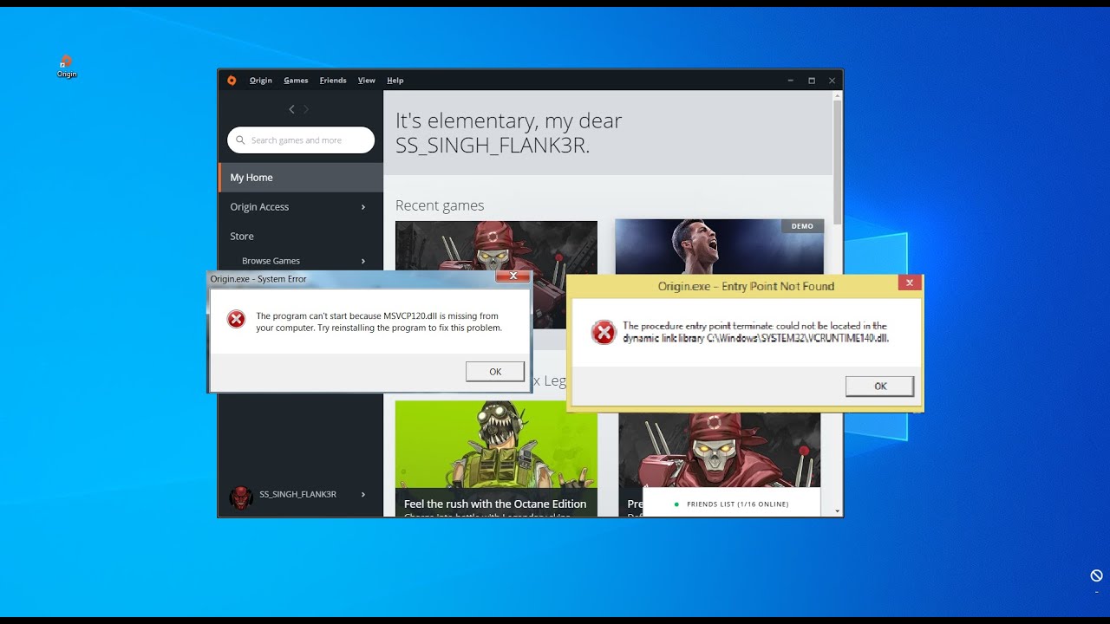1110x624 pixels.
Task: Open the Origin shortcut on the desktop
Action: (x=67, y=67)
